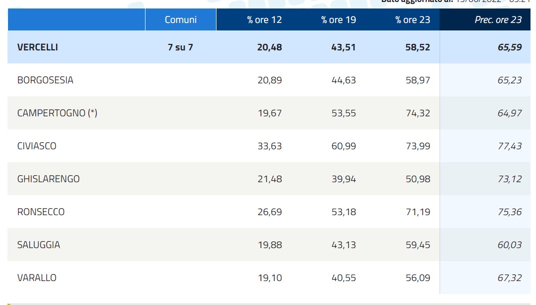This screenshot has width=536, height=305.
Task: Open the VARALLO municipality entry
Action: (x=36, y=278)
